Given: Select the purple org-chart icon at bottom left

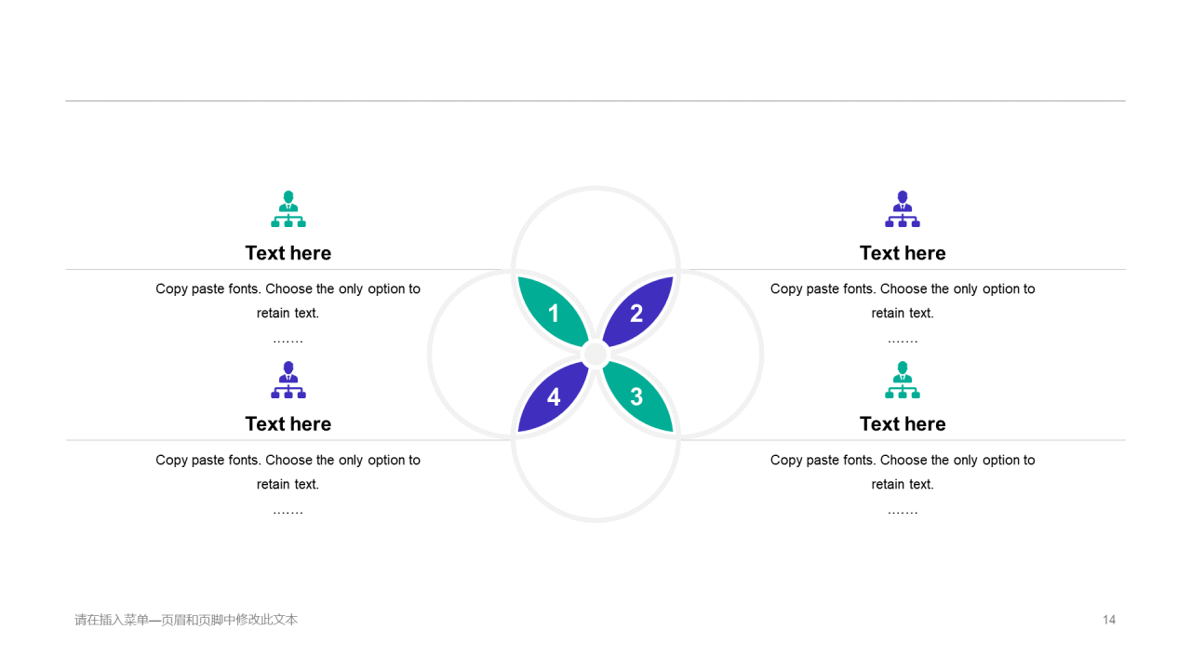Looking at the screenshot, I should (288, 380).
